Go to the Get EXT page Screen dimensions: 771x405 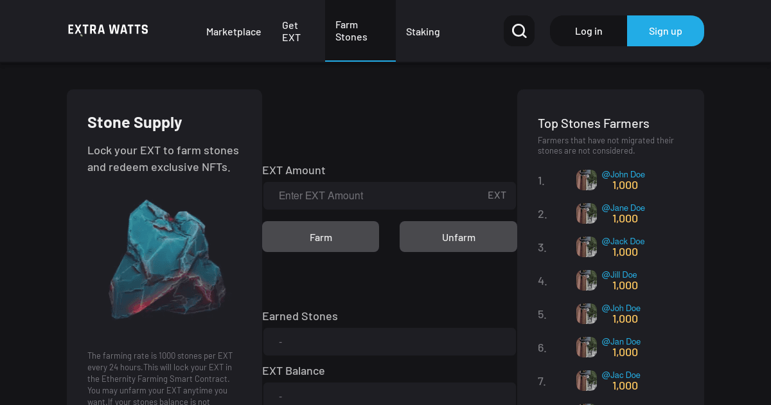(291, 32)
